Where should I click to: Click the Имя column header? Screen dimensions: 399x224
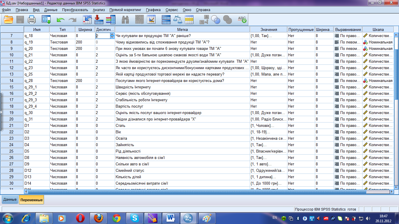37,29
